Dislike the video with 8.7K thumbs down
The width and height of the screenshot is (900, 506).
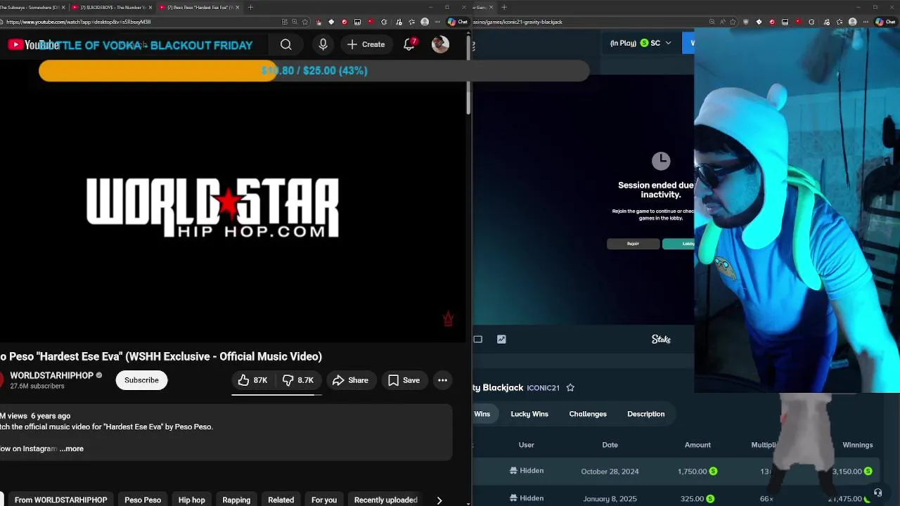tap(298, 380)
